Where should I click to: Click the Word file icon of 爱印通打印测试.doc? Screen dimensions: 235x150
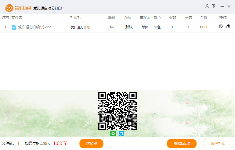(14, 27)
